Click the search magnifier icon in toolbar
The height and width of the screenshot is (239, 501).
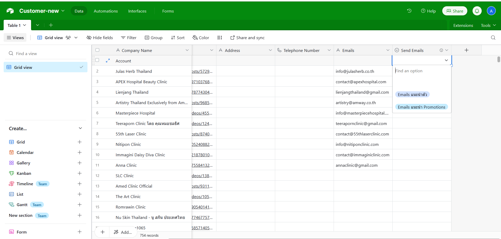point(493,38)
